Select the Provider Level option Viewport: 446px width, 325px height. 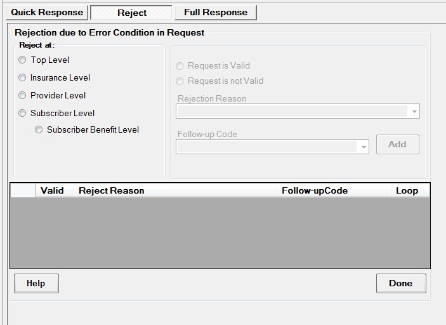[x=23, y=96]
